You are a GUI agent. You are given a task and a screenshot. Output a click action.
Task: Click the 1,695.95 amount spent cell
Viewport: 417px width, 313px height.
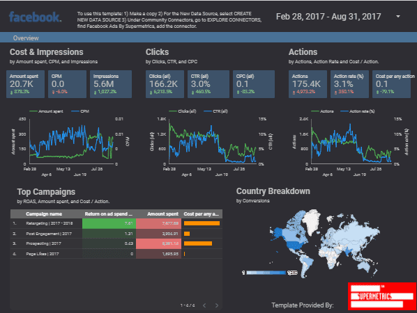pos(158,254)
